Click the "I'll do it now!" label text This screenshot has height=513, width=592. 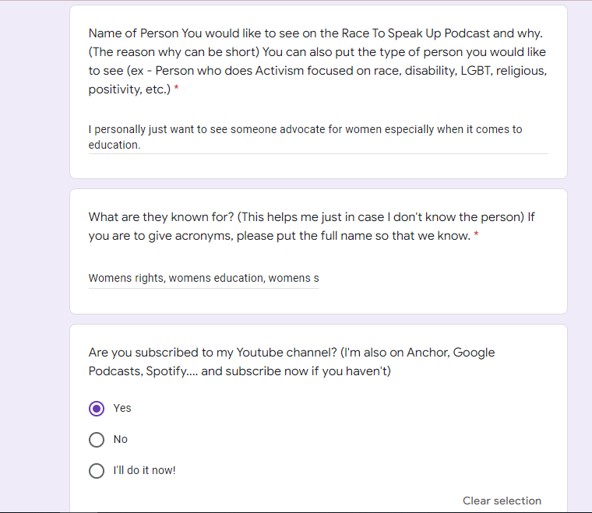point(145,470)
